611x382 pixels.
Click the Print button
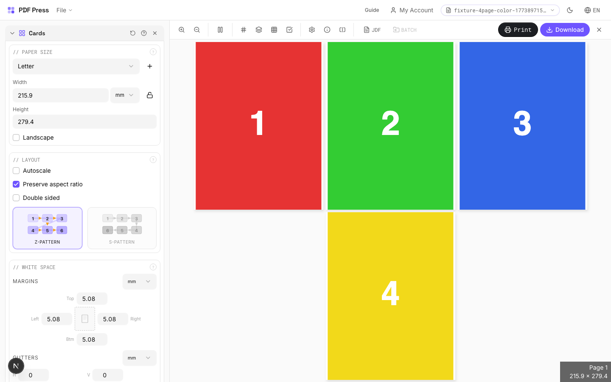click(x=518, y=30)
